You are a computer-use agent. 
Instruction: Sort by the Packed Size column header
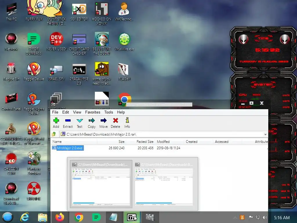(x=141, y=142)
